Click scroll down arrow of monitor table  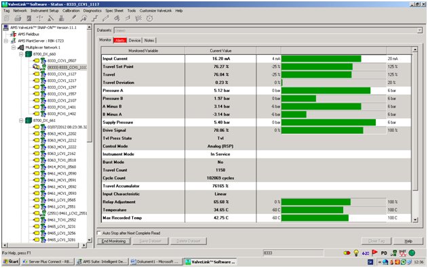coord(415,220)
